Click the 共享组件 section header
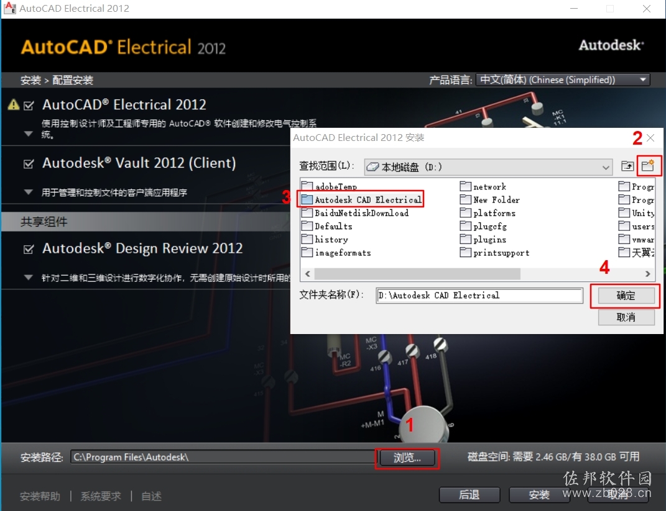The width and height of the screenshot is (666, 511). [146, 222]
